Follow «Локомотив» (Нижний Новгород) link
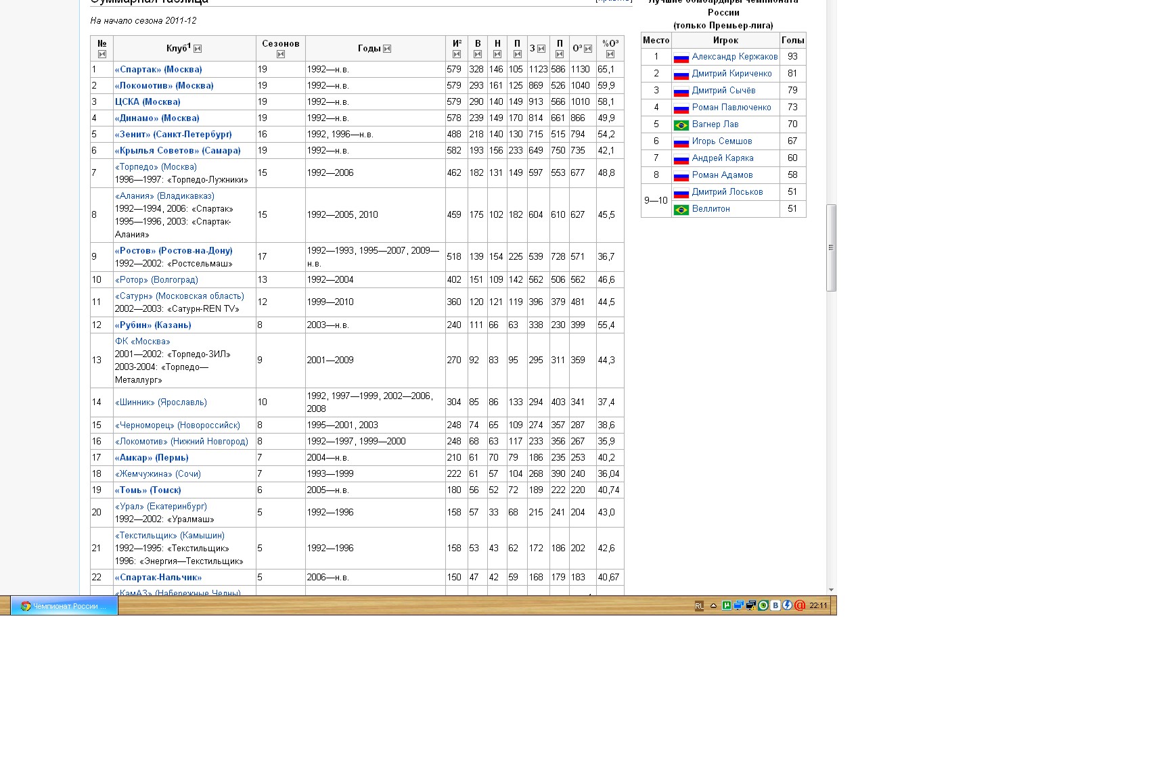The height and width of the screenshot is (767, 1151). (x=181, y=441)
